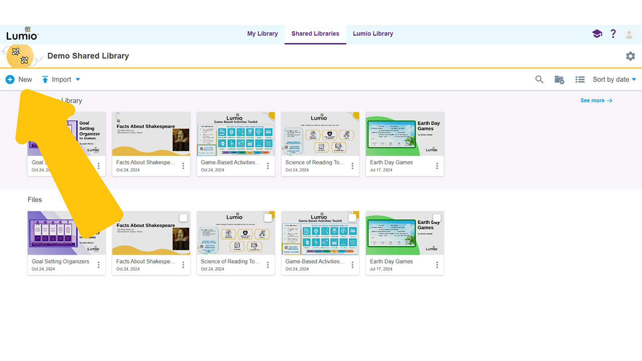Switch to list view layout
Image resolution: width=642 pixels, height=361 pixels.
[x=580, y=79]
